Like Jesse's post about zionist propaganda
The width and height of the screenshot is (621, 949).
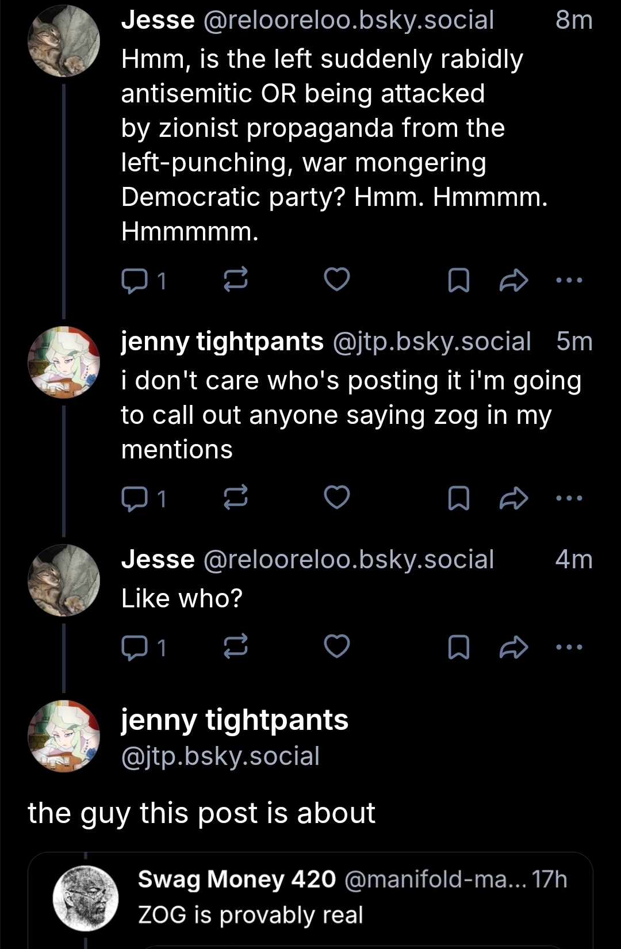click(x=337, y=280)
